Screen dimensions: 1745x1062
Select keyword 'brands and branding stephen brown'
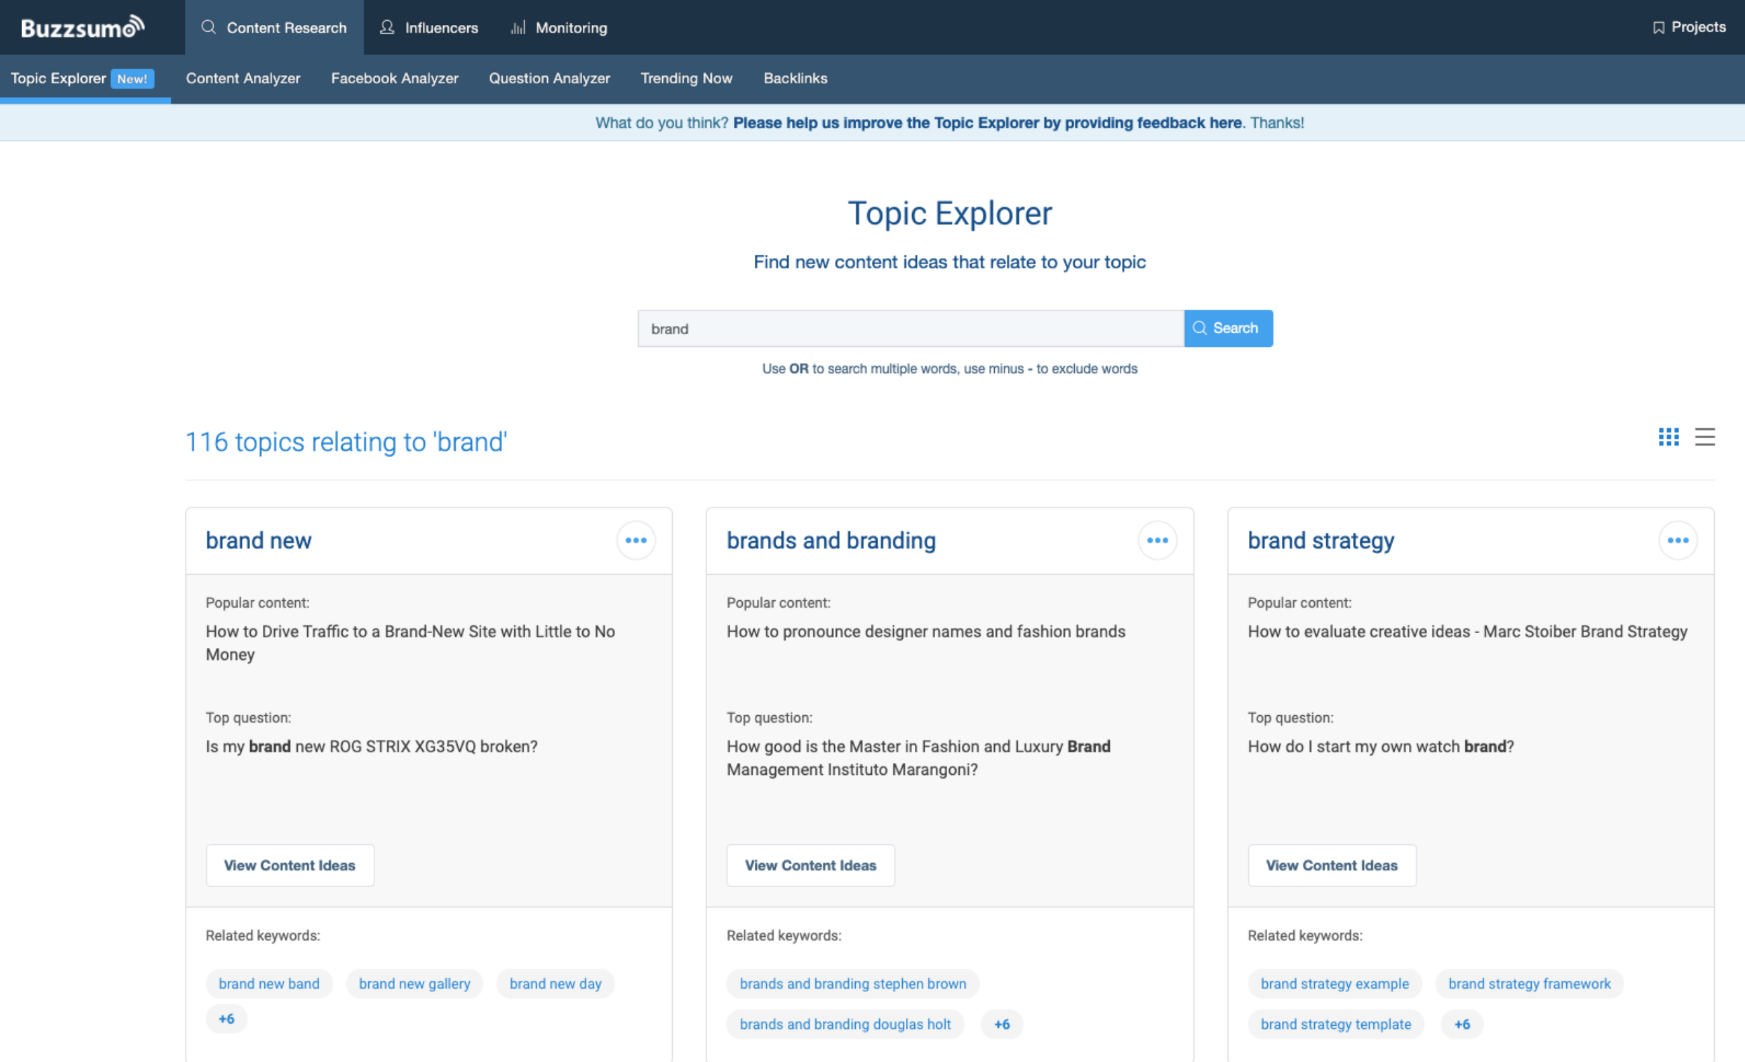(852, 983)
